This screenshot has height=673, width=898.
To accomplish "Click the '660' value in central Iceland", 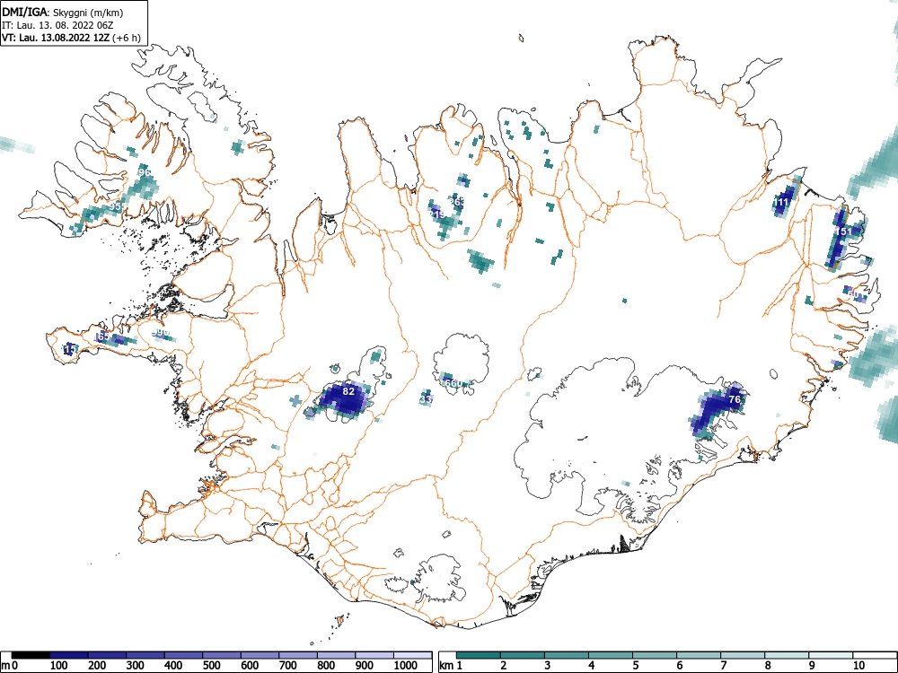I will (452, 383).
